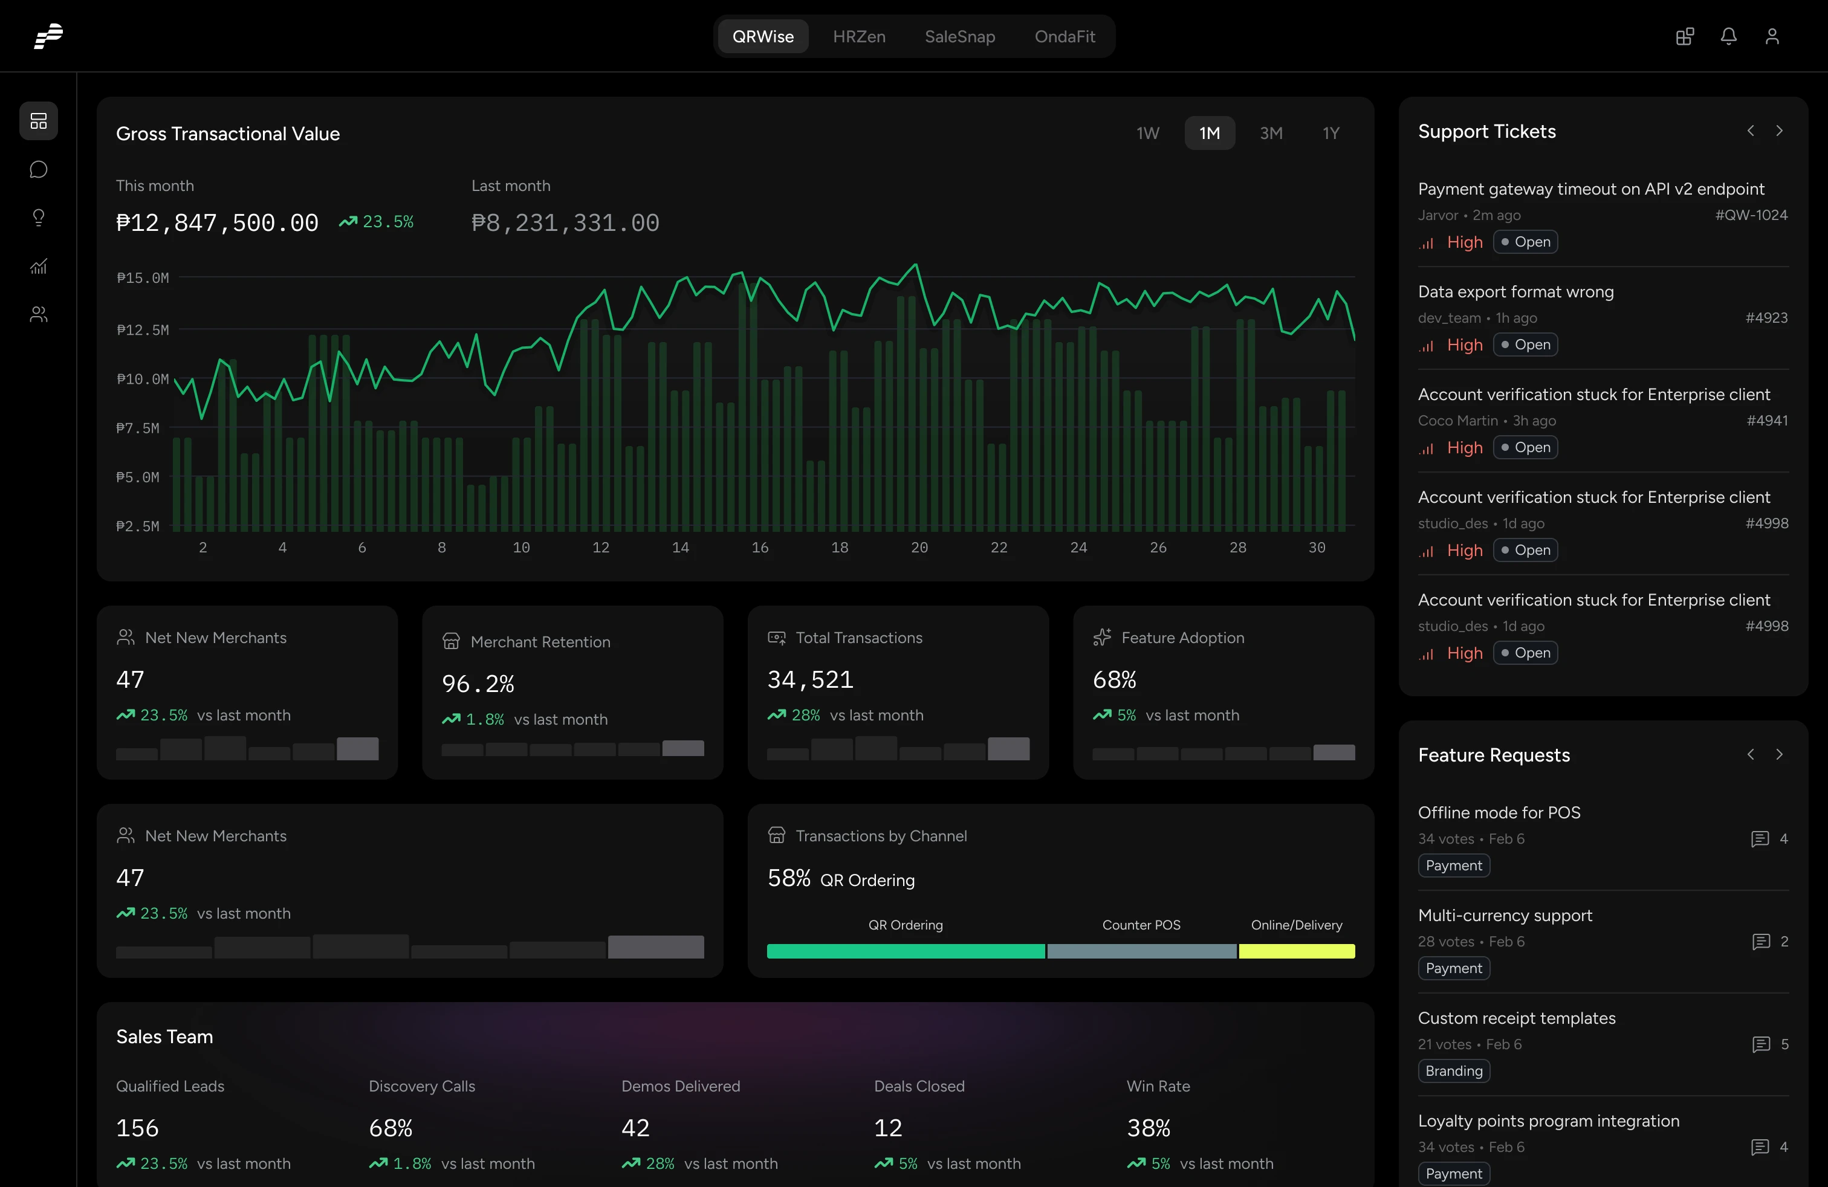Advance Feature Requests using right chevron
This screenshot has height=1187, width=1828.
coord(1780,754)
